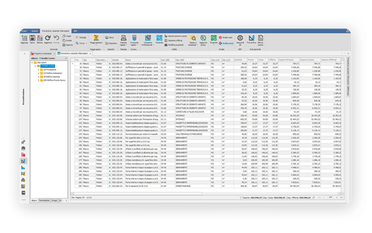The image size is (372, 233).
Task: Open the Trova dropdown arrow
Action: click(x=86, y=43)
